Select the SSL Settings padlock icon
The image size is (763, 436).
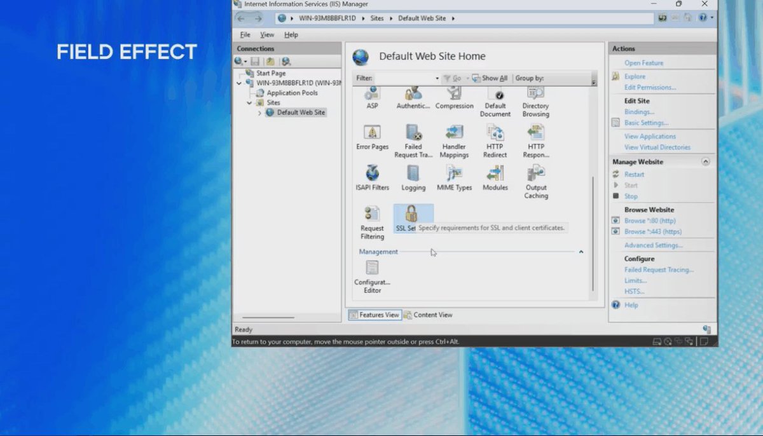(411, 214)
